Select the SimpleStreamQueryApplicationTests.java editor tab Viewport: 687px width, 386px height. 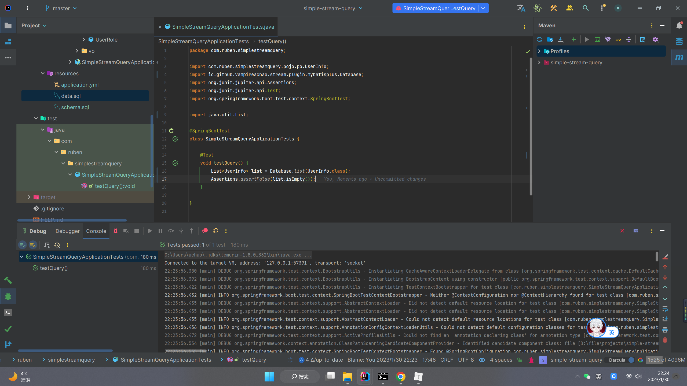223,27
